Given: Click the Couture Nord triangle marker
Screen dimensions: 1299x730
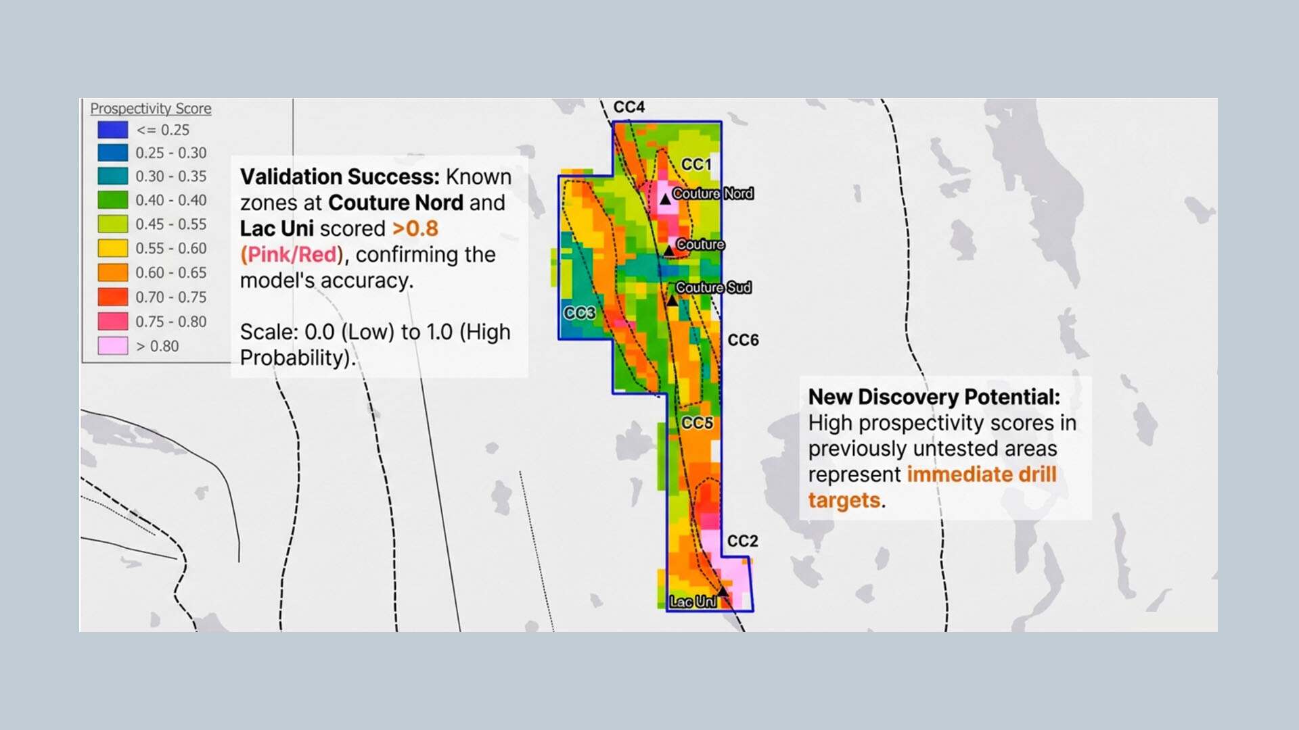Looking at the screenshot, I should tap(665, 199).
